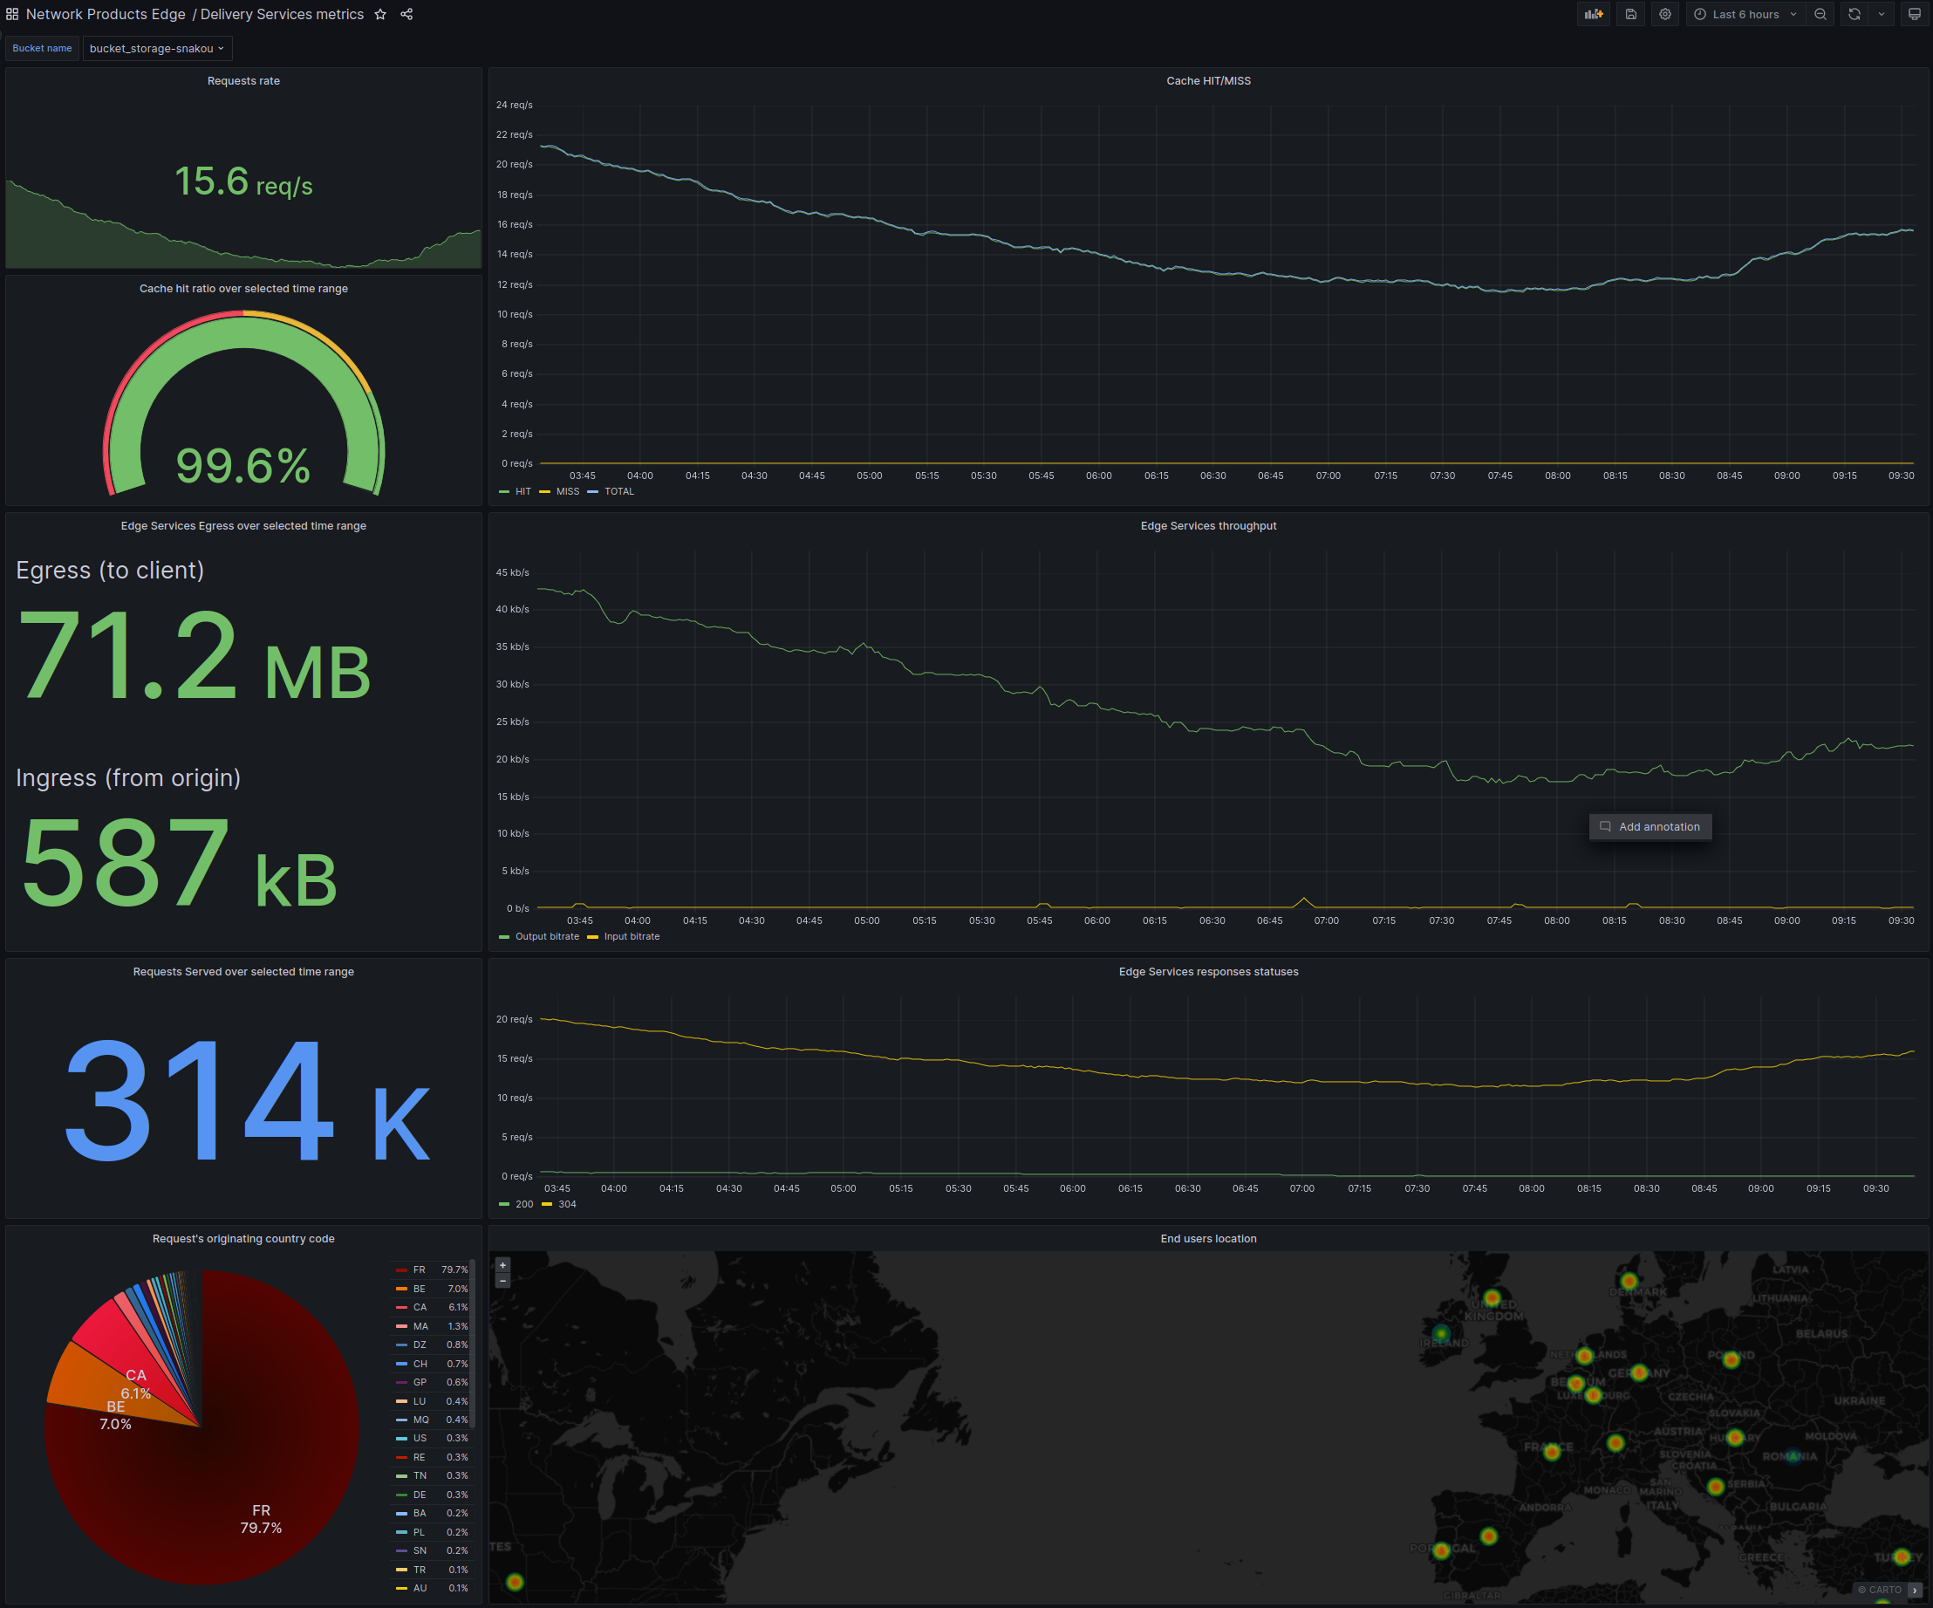Zoom out the time range
The height and width of the screenshot is (1608, 1933).
[1820, 14]
